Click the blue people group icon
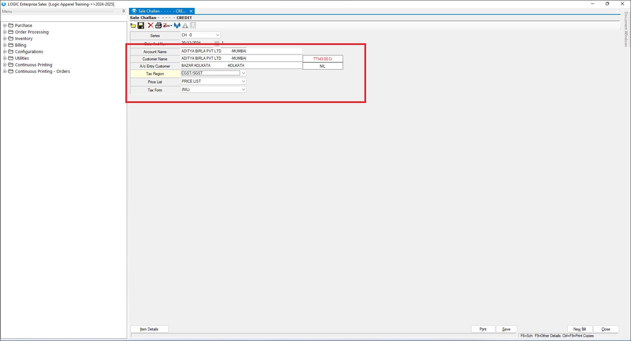631x341 pixels. (177, 26)
